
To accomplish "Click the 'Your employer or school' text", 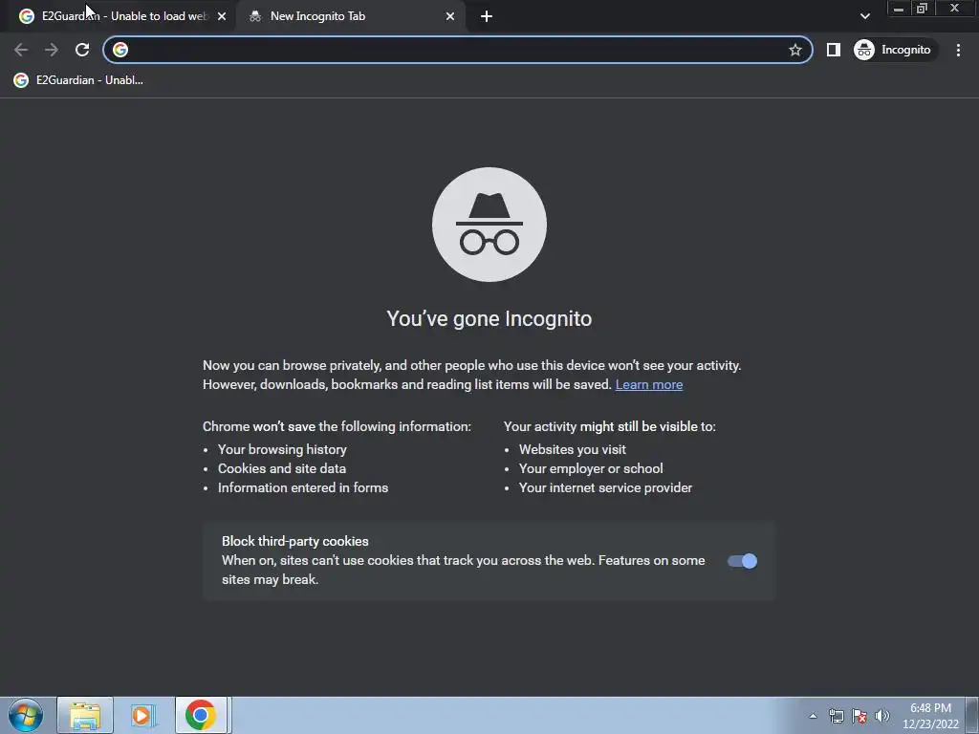I will (591, 468).
